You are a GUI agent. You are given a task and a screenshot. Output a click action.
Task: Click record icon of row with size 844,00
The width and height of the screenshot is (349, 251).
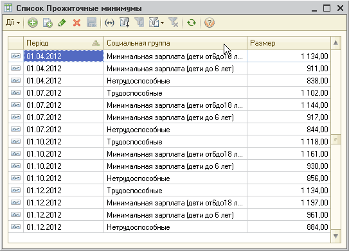coord(15,130)
